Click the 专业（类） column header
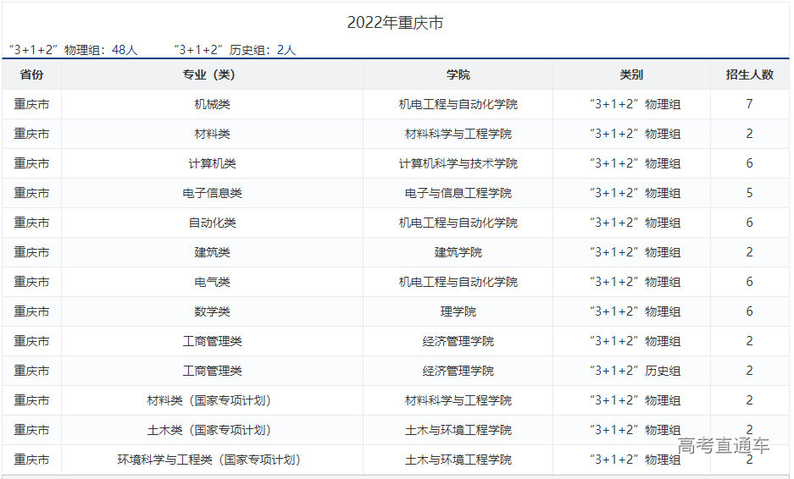This screenshot has width=794, height=479. [x=212, y=74]
